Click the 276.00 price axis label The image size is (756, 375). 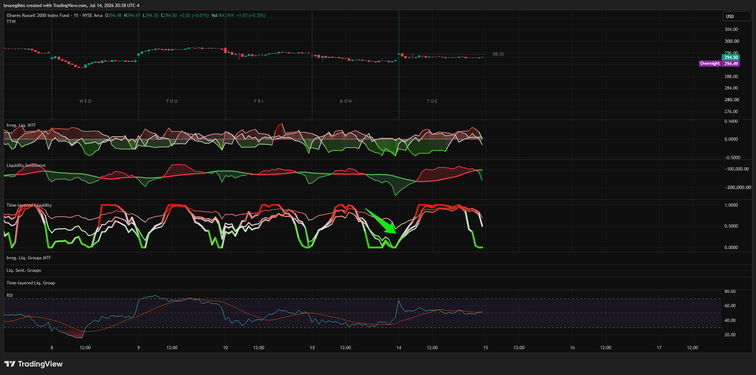[x=731, y=112]
